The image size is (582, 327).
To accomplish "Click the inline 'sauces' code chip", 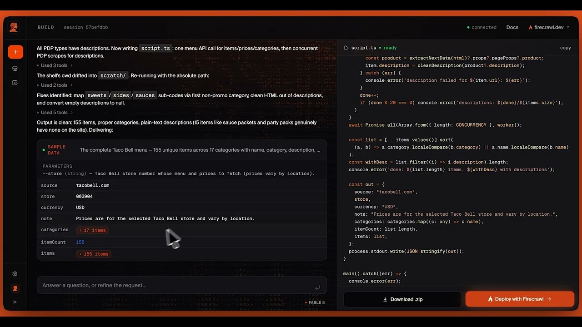I will [x=145, y=95].
